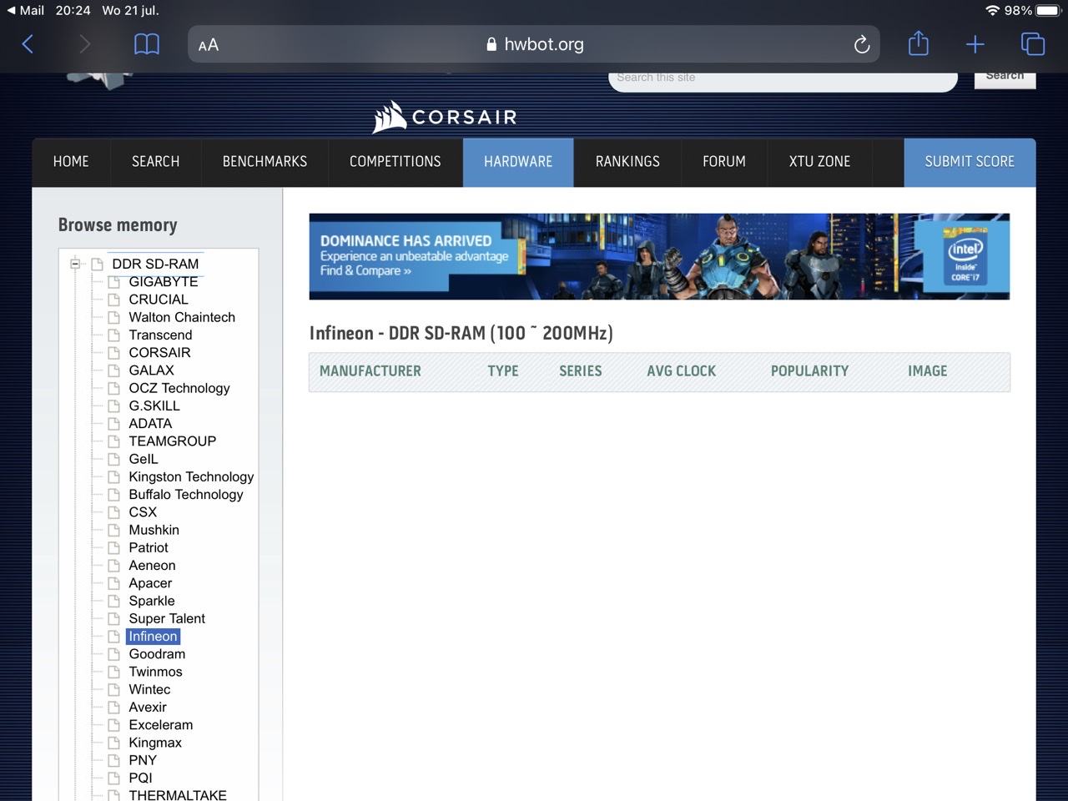Screen dimensions: 1068x801
Task: Open the BENCHMARKS menu
Action: (x=264, y=162)
